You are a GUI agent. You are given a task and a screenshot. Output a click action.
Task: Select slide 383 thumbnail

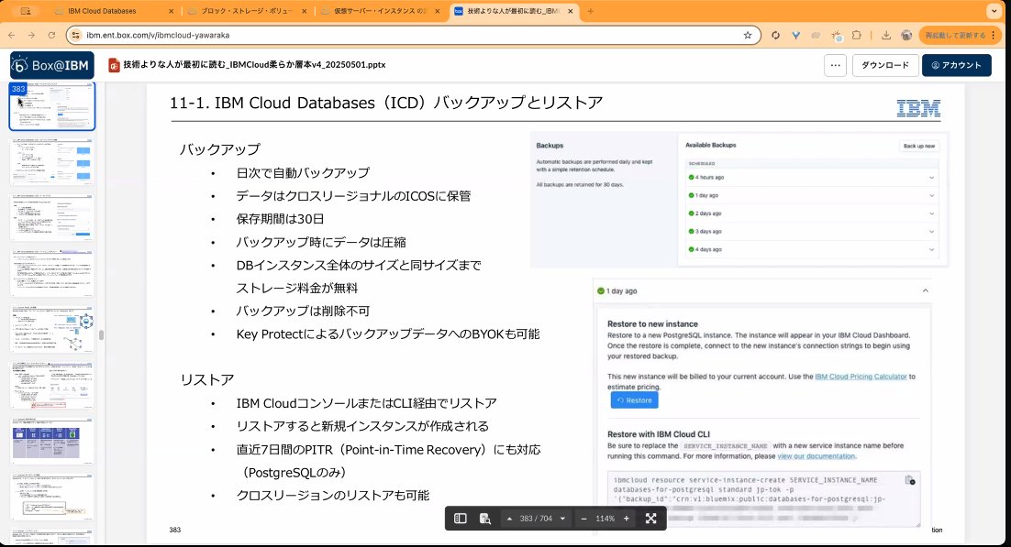(x=52, y=106)
